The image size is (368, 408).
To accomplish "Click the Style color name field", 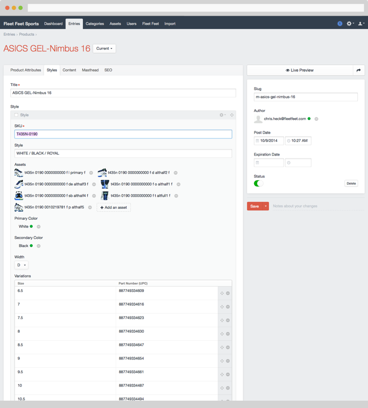I will click(123, 154).
